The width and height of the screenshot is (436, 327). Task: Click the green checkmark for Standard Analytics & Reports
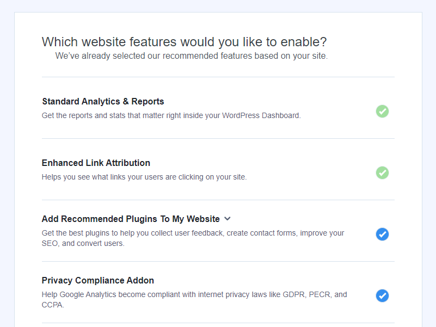click(382, 111)
